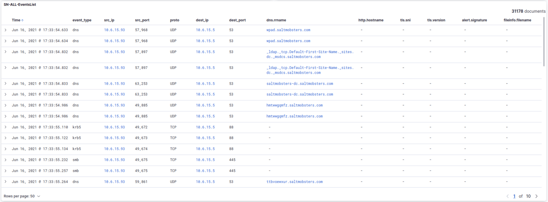The image size is (548, 202).
Task: Open Rows per page 50 dropdown
Action: (22, 196)
